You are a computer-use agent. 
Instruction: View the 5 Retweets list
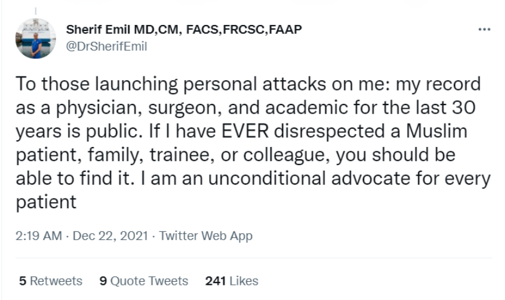50,281
